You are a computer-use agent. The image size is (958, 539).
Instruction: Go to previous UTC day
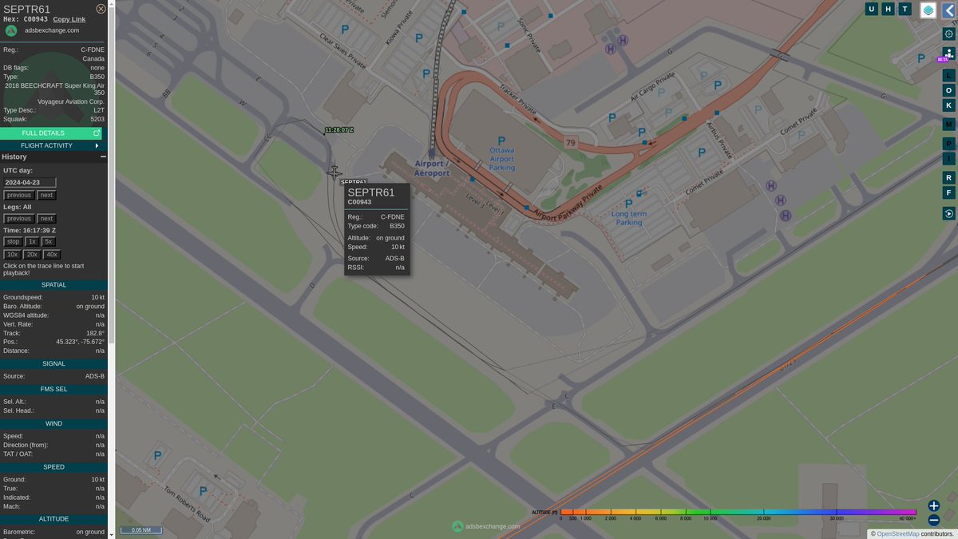pyautogui.click(x=19, y=196)
